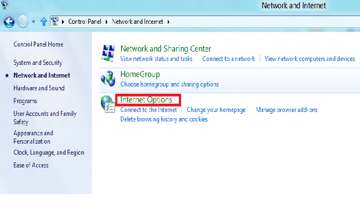Click Manage browser add-ons
Image resolution: width=360 pixels, height=209 pixels.
[x=287, y=110]
